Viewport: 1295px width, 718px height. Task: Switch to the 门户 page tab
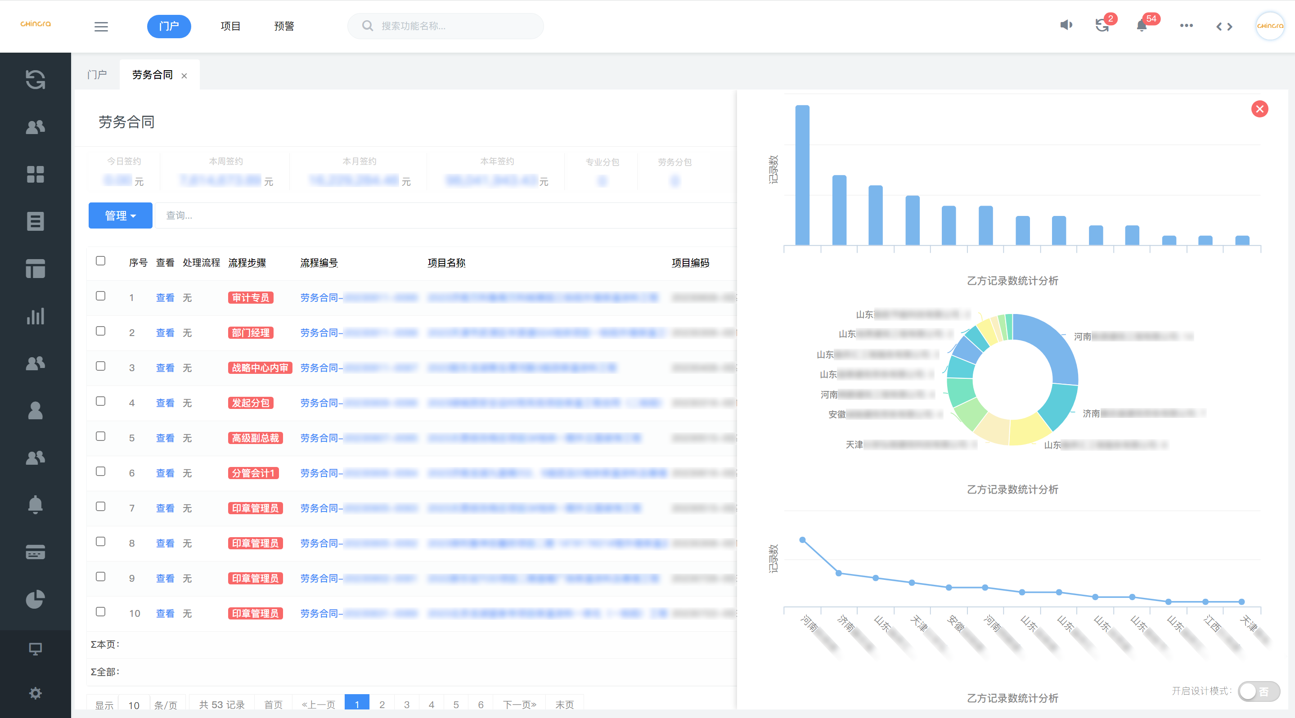(x=97, y=75)
